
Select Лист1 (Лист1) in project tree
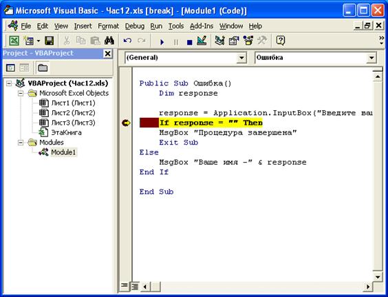click(73, 103)
